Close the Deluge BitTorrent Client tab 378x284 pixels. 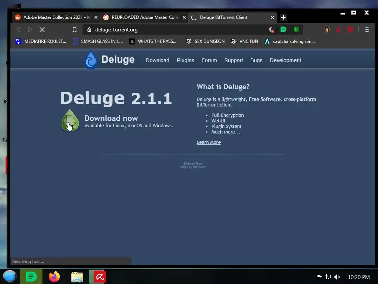point(272,17)
